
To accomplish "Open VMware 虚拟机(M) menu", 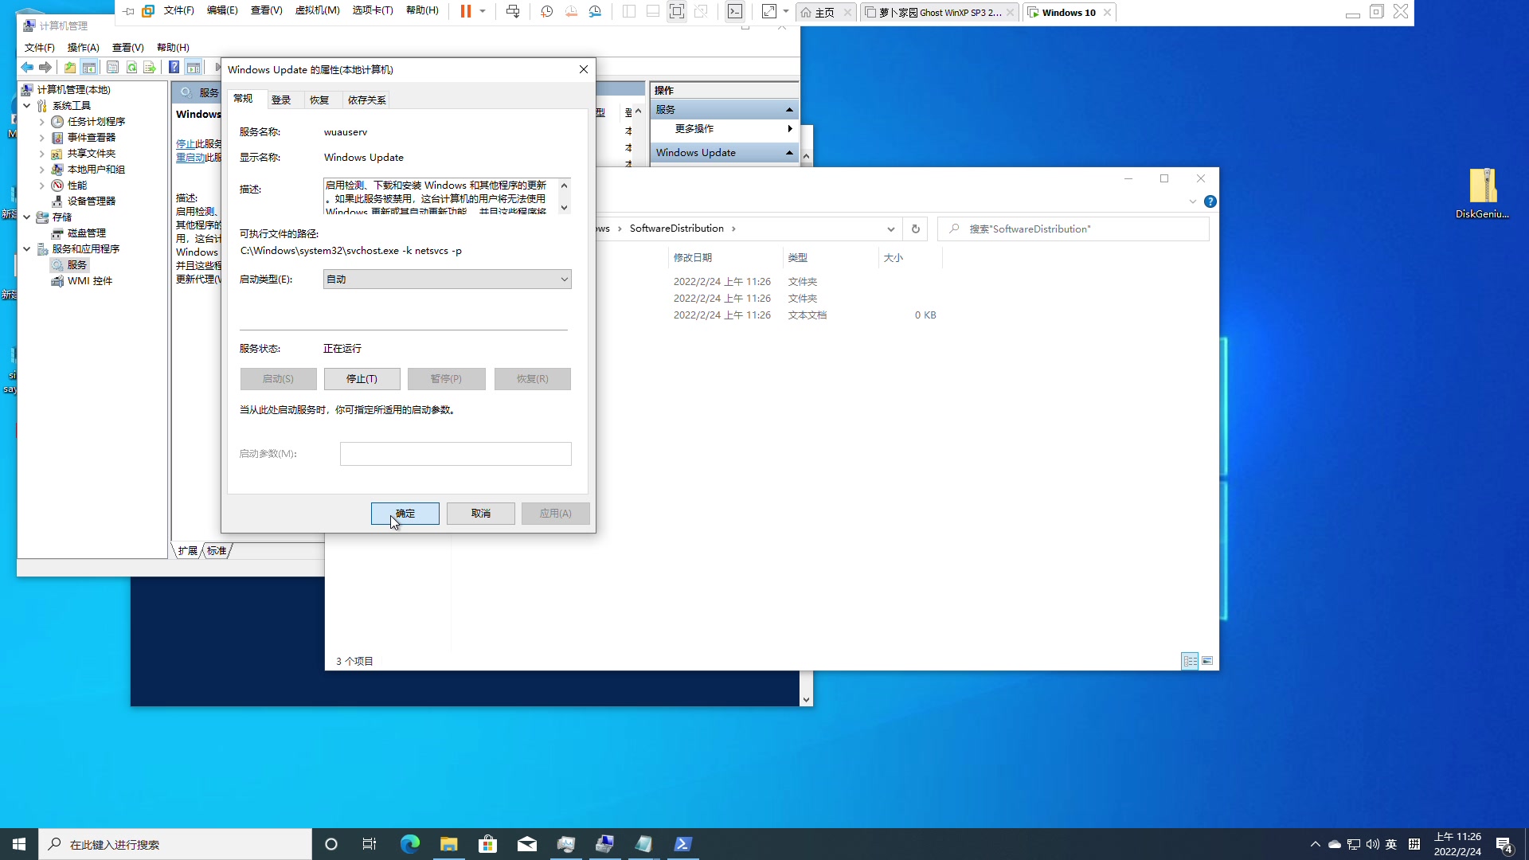I will point(317,10).
